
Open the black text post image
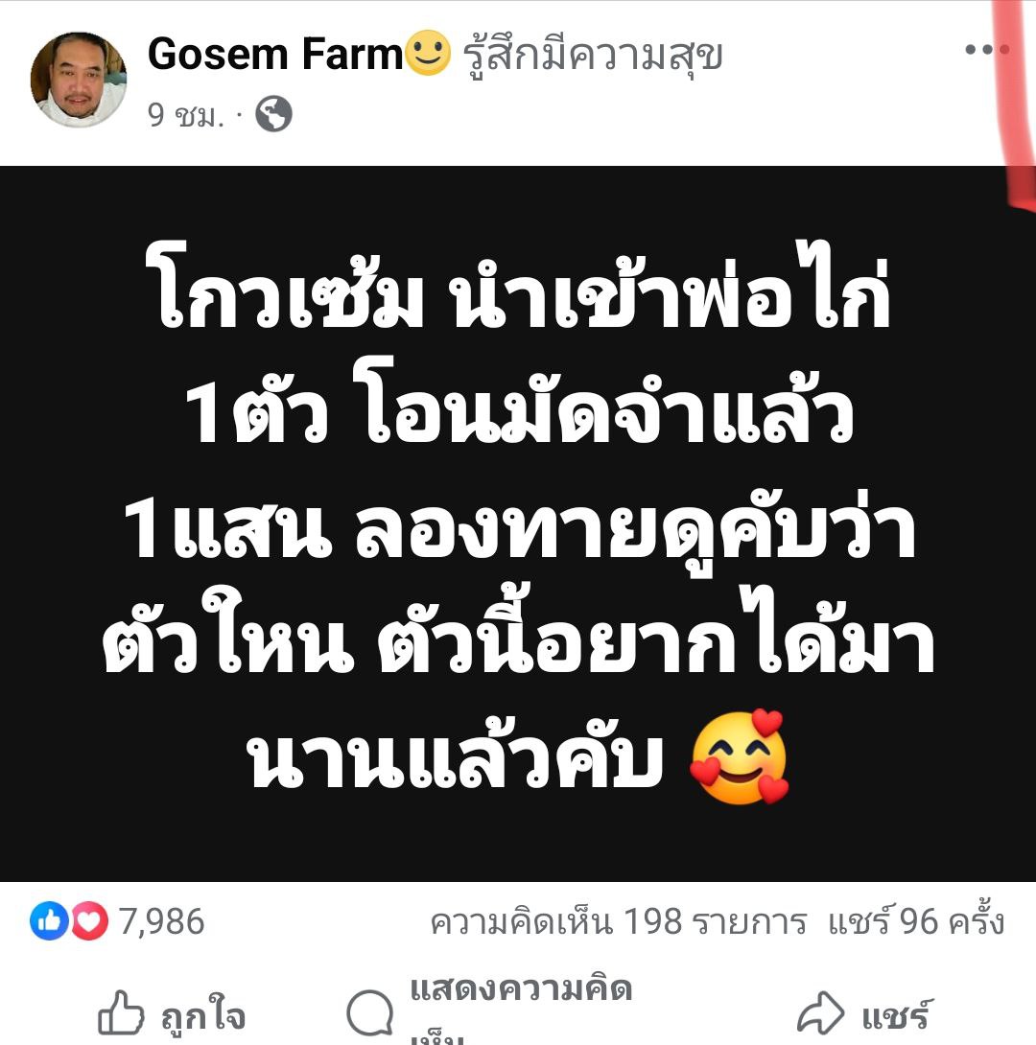pyautogui.click(x=518, y=523)
